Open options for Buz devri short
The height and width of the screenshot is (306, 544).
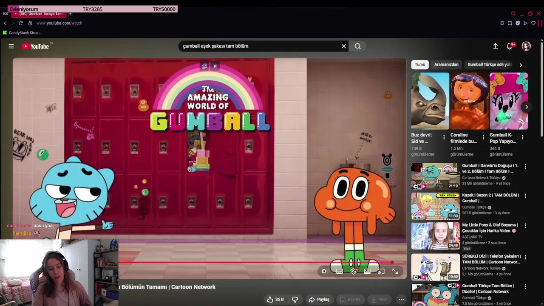point(444,137)
